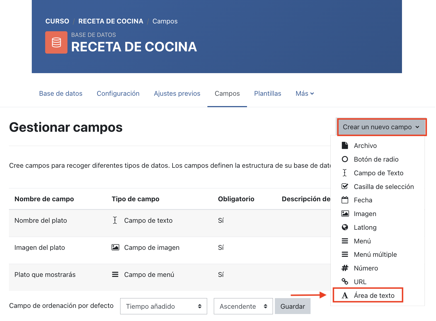Click 'Nombre de campo' column header
Screen dimensions: 436x321
pos(44,199)
